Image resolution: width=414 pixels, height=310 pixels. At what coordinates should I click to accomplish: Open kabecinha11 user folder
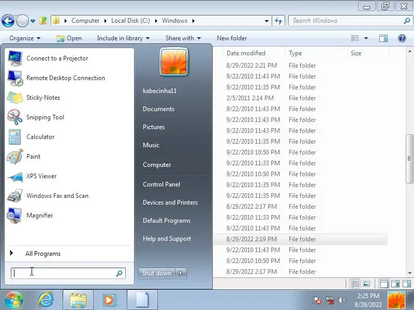[160, 91]
